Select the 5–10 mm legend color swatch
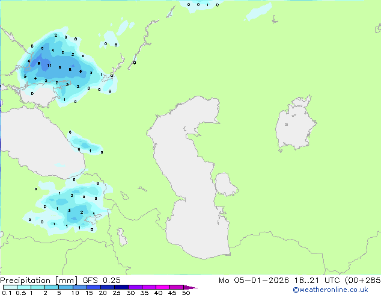 (x=66, y=287)
